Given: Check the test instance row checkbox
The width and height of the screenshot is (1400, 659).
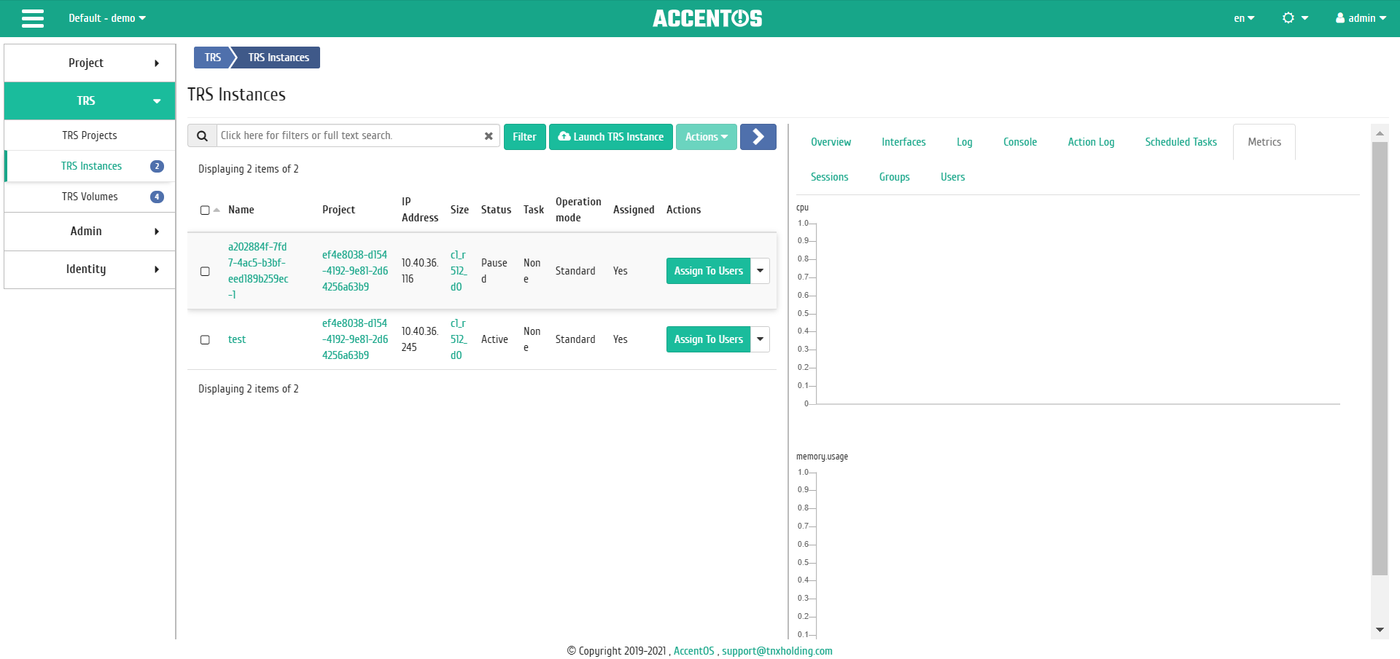Looking at the screenshot, I should (x=205, y=340).
